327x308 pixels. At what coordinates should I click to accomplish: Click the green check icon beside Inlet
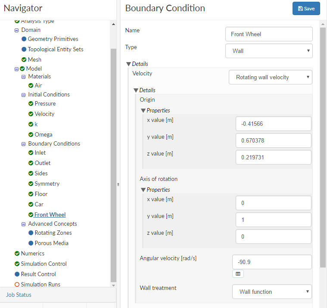click(x=31, y=152)
